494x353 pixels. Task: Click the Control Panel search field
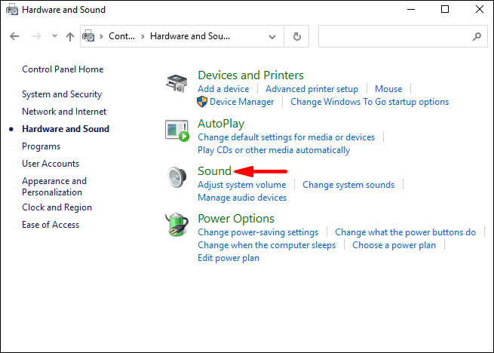tap(392, 36)
